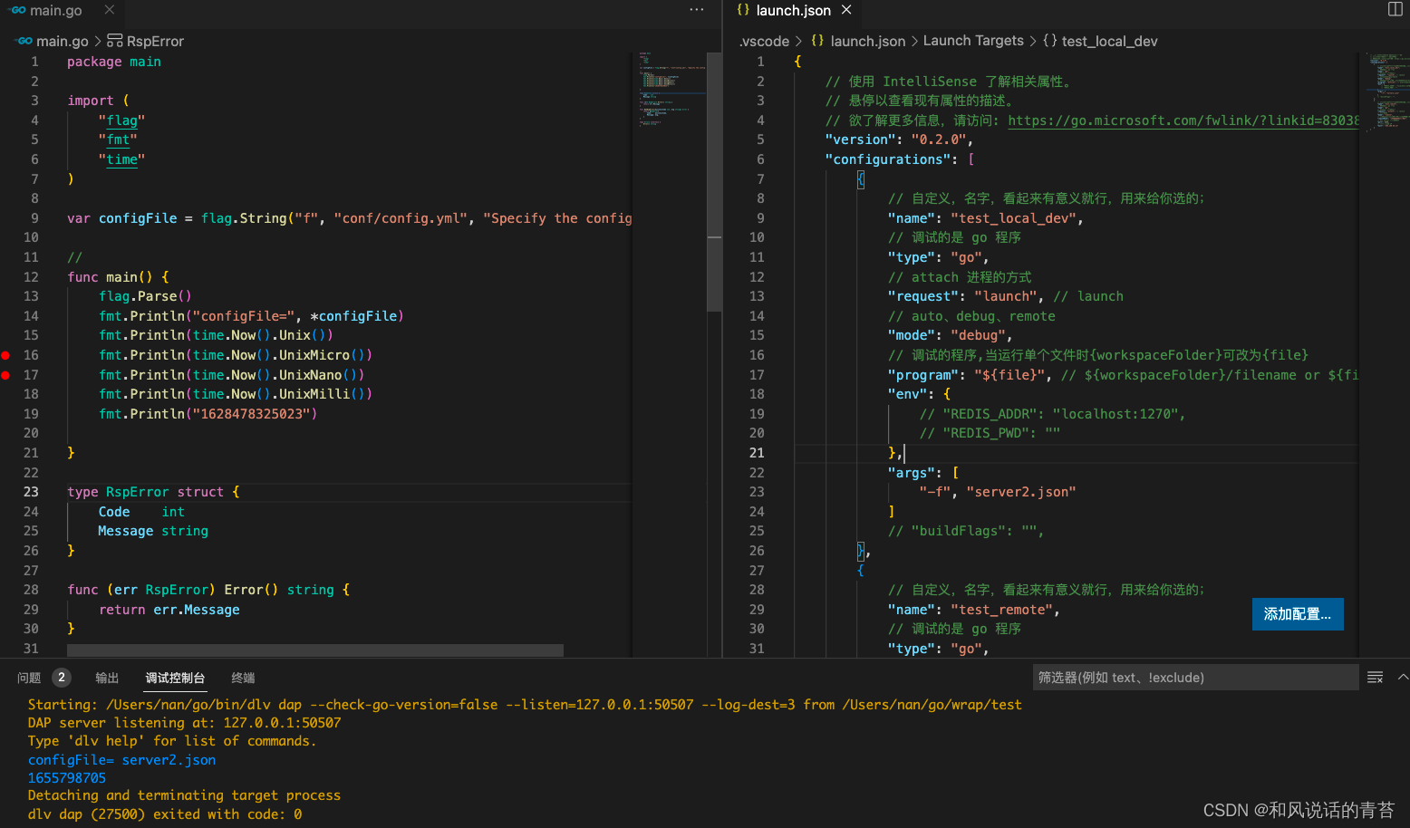Click the struct symbol icon beside RspError breadcrumb
This screenshot has width=1410, height=828.
(x=114, y=41)
